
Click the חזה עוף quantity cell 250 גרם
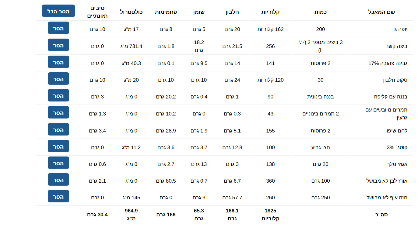(321, 198)
